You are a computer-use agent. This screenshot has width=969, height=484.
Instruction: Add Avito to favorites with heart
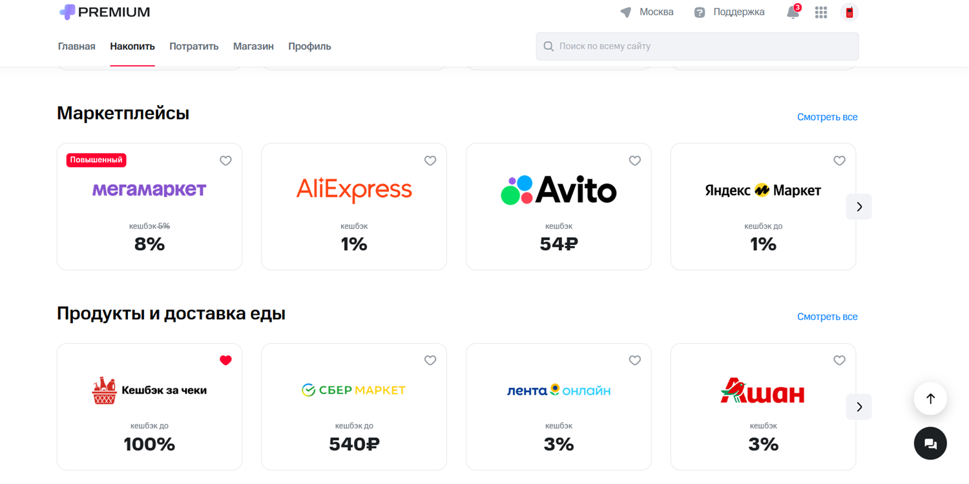click(635, 161)
